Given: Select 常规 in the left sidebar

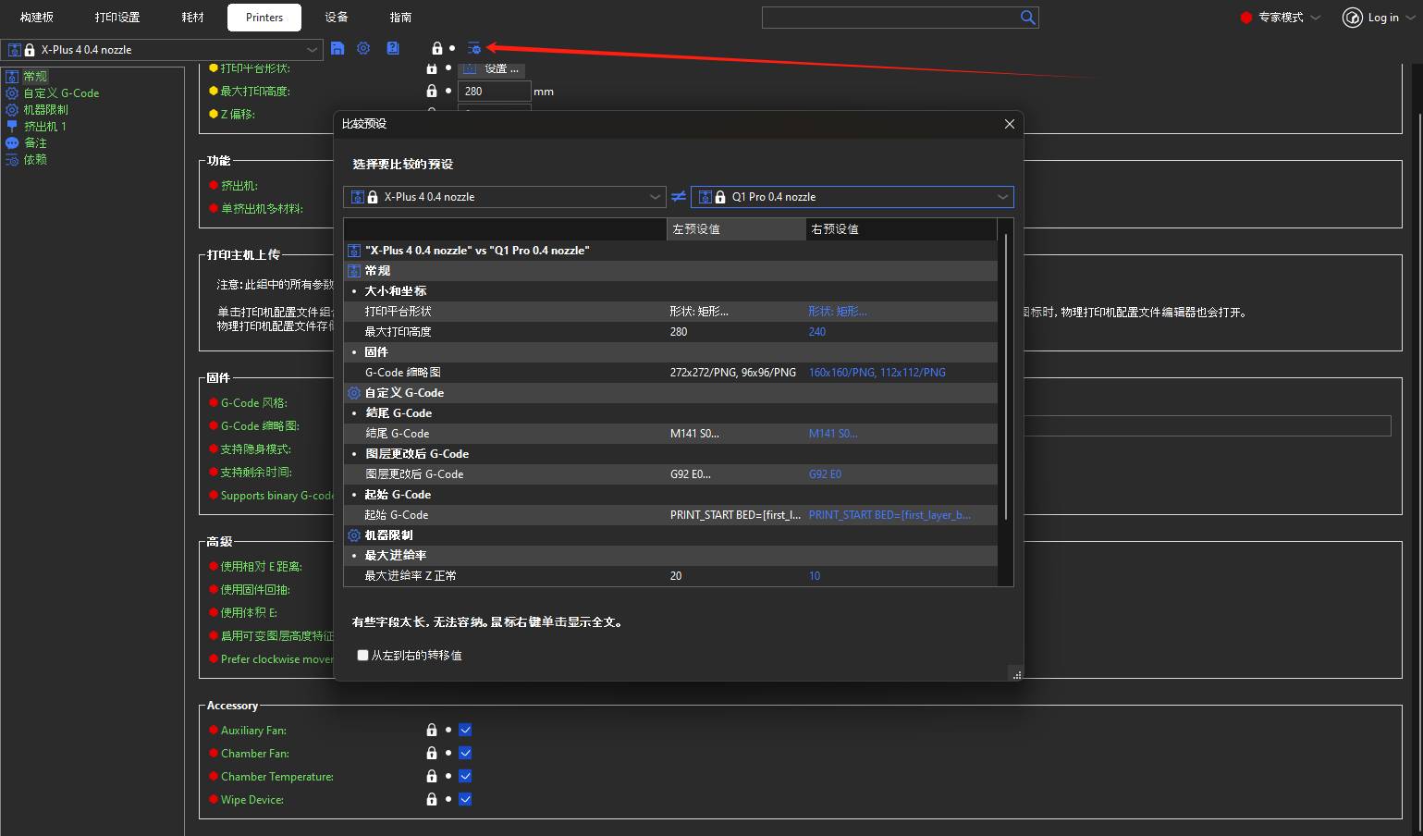Looking at the screenshot, I should click(35, 77).
